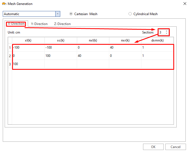This screenshot has height=153, width=189.
Task: Click the Section number input field
Action: click(x=161, y=32)
